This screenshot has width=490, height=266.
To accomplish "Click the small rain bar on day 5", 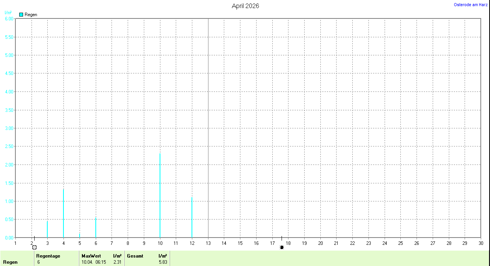I will point(80,235).
